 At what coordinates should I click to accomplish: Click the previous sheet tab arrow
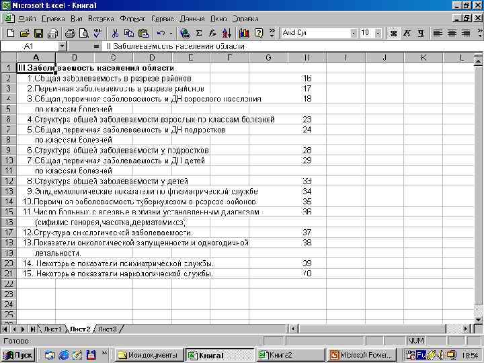click(x=14, y=329)
